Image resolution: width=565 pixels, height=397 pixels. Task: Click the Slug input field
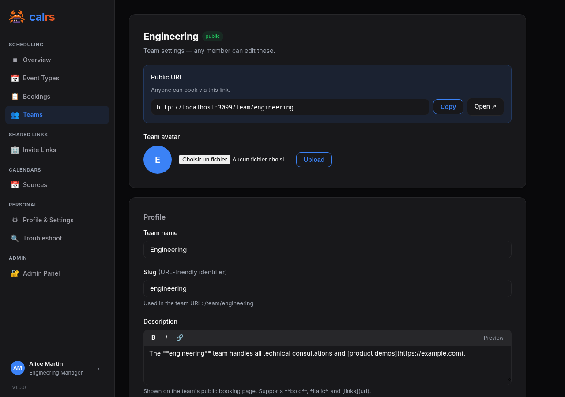click(x=327, y=288)
